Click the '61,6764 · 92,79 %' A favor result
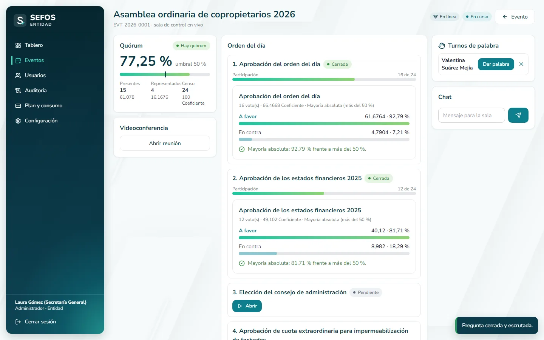Viewport: 544px width, 340px height. click(x=387, y=116)
